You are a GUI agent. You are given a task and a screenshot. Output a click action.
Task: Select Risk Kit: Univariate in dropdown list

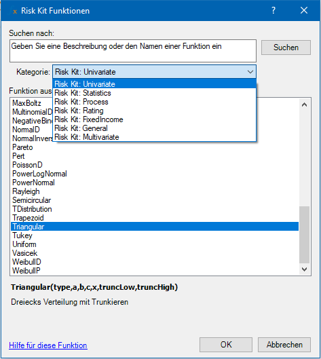pos(154,83)
